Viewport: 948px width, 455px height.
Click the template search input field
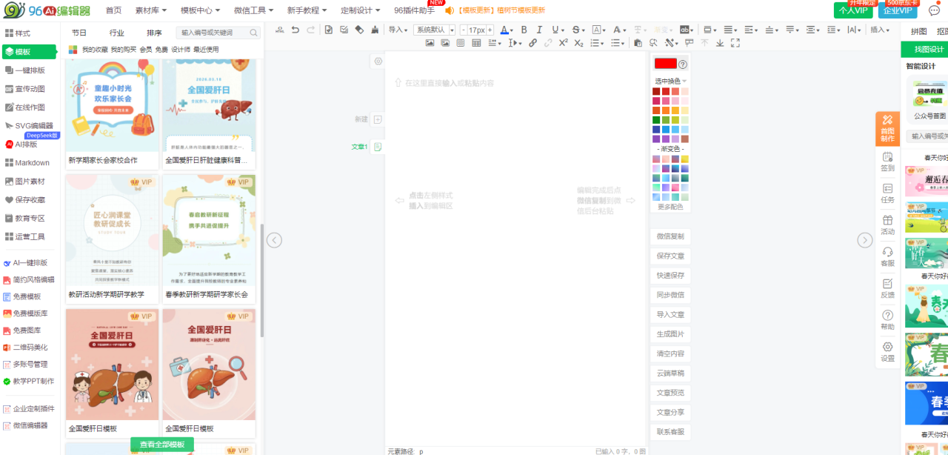213,33
